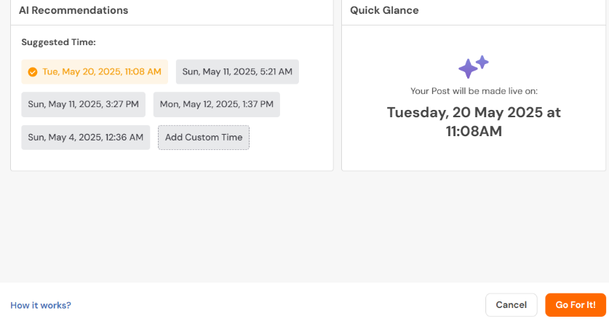This screenshot has width=609, height=324.
Task: Click the bold 11:08AM time text
Action: click(x=474, y=132)
